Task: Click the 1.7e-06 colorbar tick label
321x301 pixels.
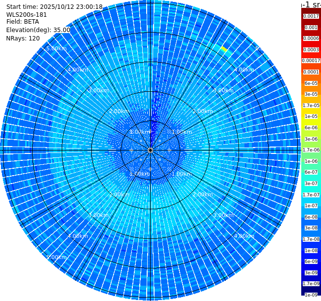Action: (x=311, y=150)
